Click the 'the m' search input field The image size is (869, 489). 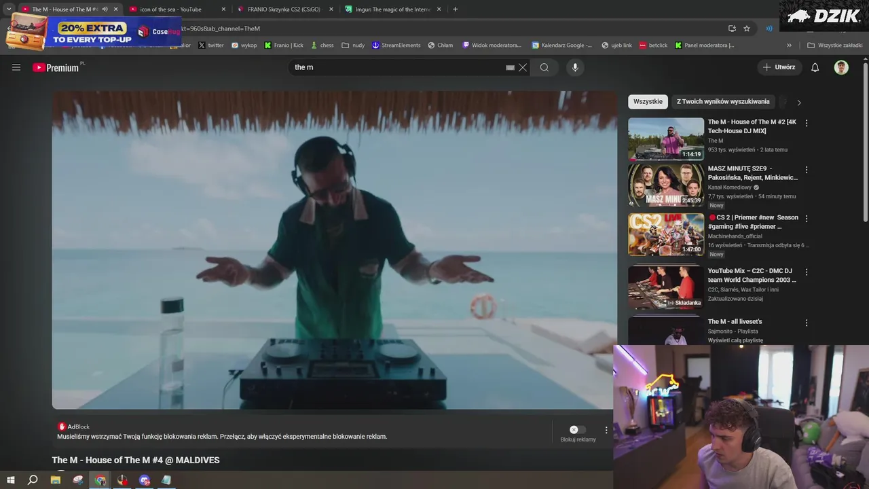[397, 67]
